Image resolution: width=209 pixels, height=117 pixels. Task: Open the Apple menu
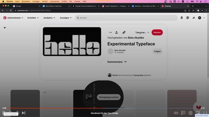click(3, 1)
